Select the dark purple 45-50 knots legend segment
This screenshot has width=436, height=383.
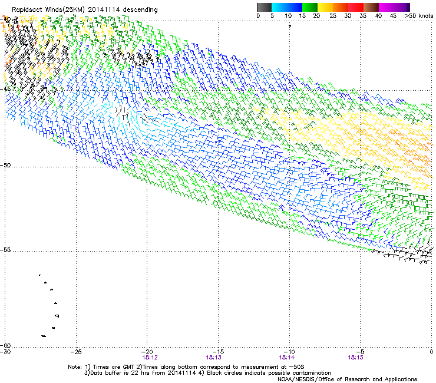pos(402,7)
